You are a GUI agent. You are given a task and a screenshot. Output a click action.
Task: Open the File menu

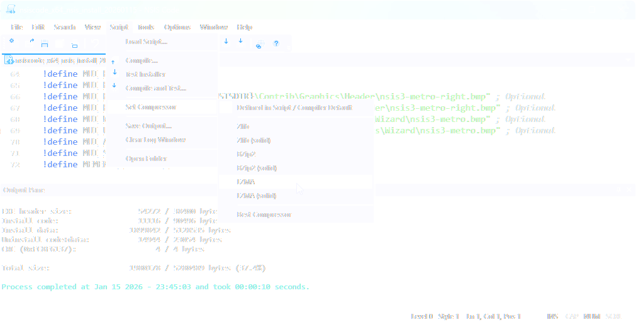click(16, 27)
